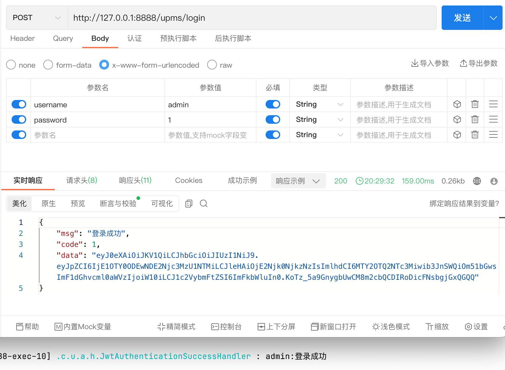505x370 pixels.
Task: Toggle the enable switch of empty row
Action: click(19, 135)
